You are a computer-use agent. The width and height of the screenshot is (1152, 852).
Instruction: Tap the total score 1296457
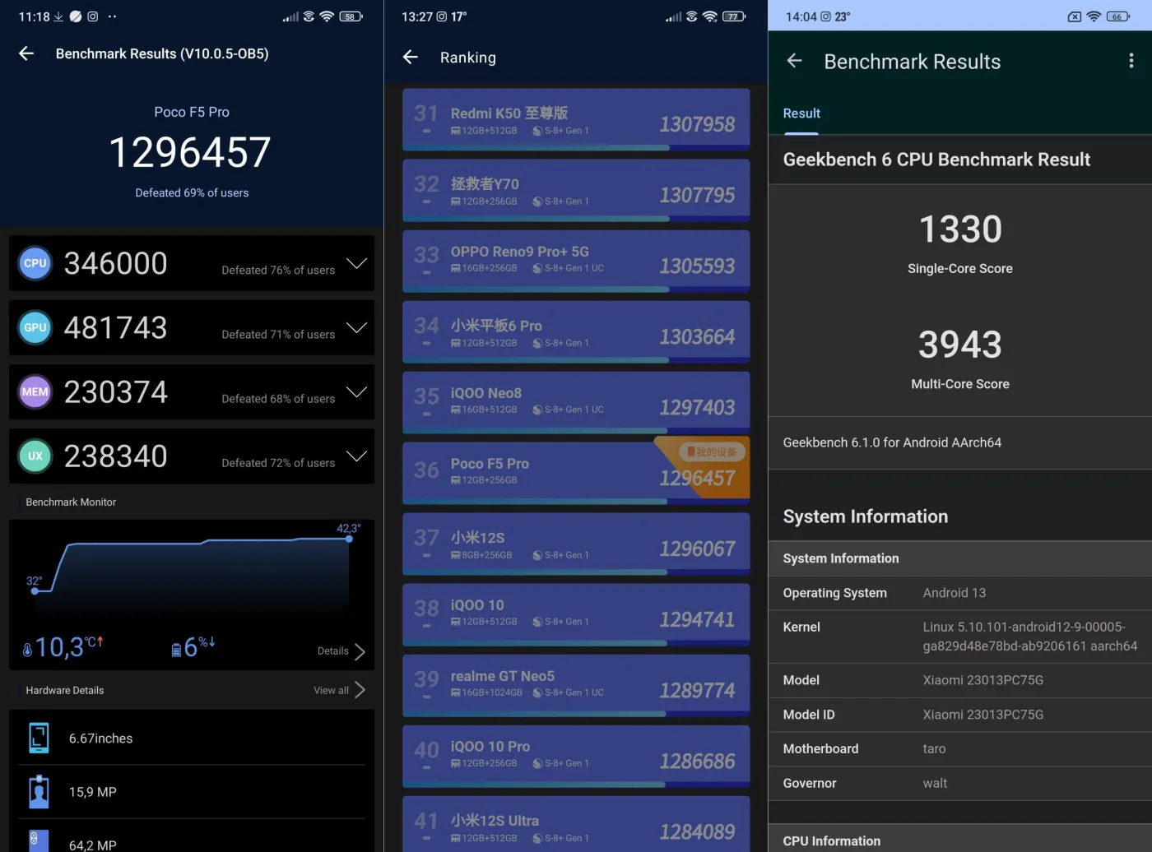[190, 152]
